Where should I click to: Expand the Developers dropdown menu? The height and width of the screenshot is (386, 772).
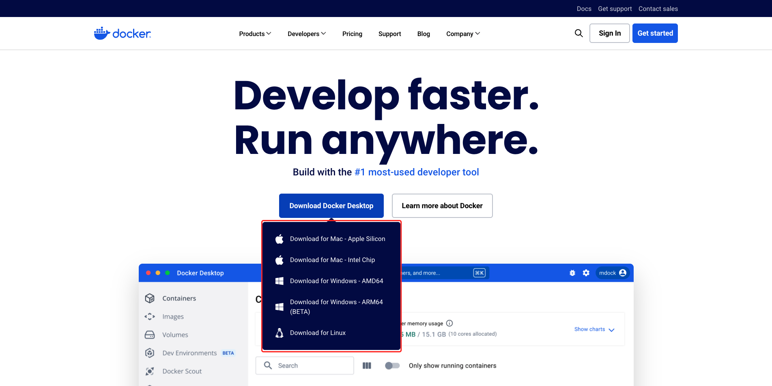(306, 34)
